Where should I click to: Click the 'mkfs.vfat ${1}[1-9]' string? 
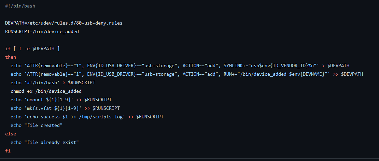click(x=53, y=108)
